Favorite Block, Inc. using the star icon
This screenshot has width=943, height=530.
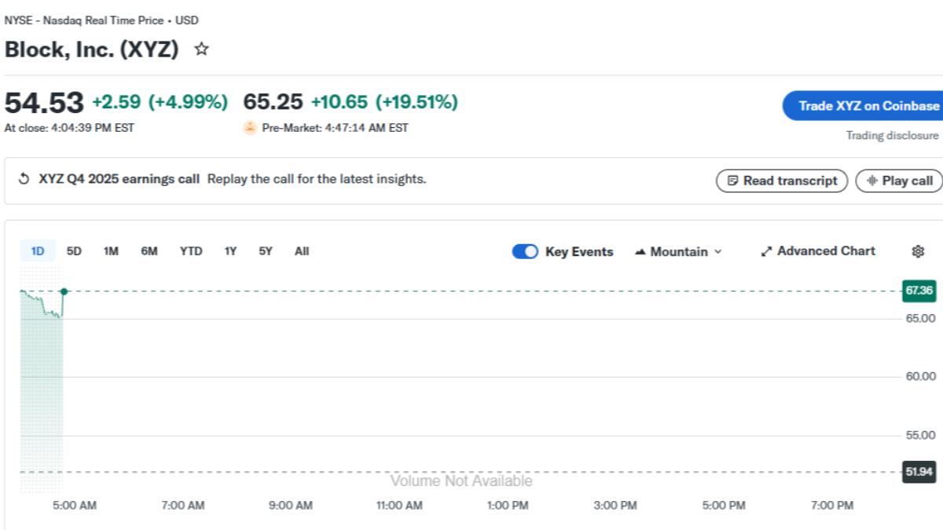click(202, 50)
